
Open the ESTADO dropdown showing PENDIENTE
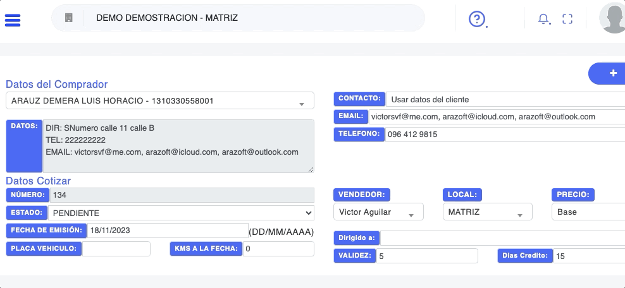[x=181, y=213]
